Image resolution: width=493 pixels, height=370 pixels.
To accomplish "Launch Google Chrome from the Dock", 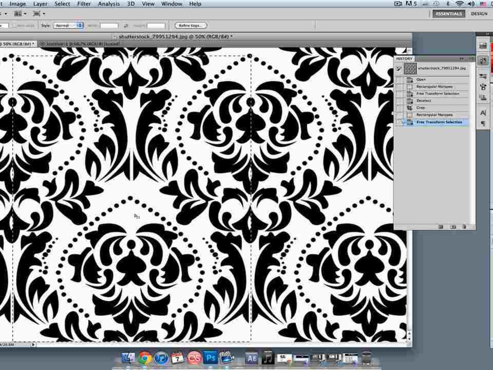I will click(145, 358).
